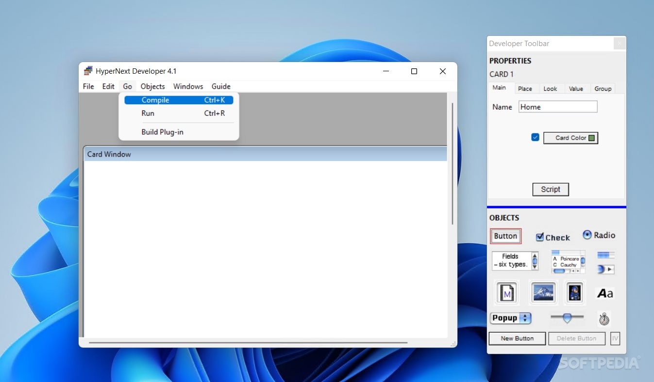Image resolution: width=654 pixels, height=382 pixels.
Task: Click the OBJECTS heading text
Action: tap(504, 218)
